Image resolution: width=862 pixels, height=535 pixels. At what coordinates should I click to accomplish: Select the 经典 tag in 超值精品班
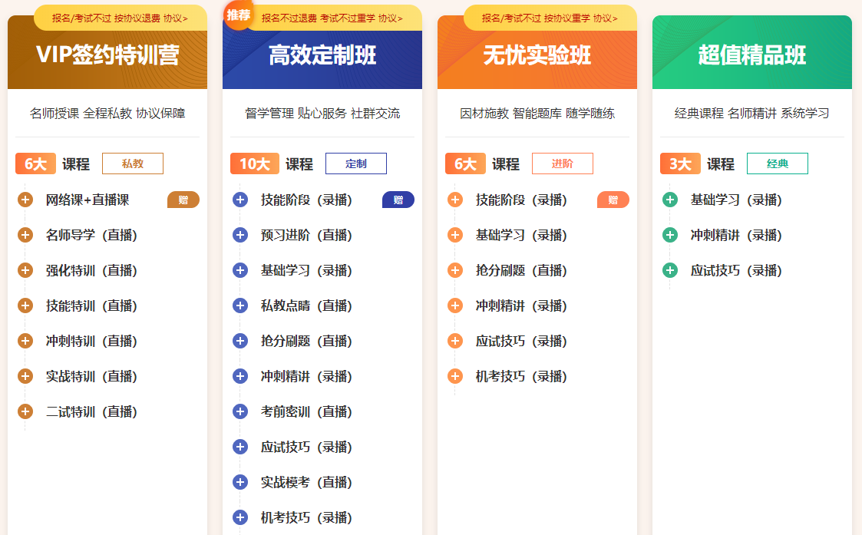[778, 163]
